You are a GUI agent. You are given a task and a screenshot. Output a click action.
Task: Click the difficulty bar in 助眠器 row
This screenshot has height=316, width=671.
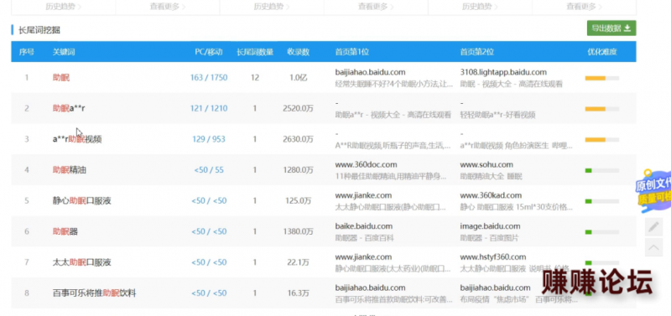[x=601, y=232]
